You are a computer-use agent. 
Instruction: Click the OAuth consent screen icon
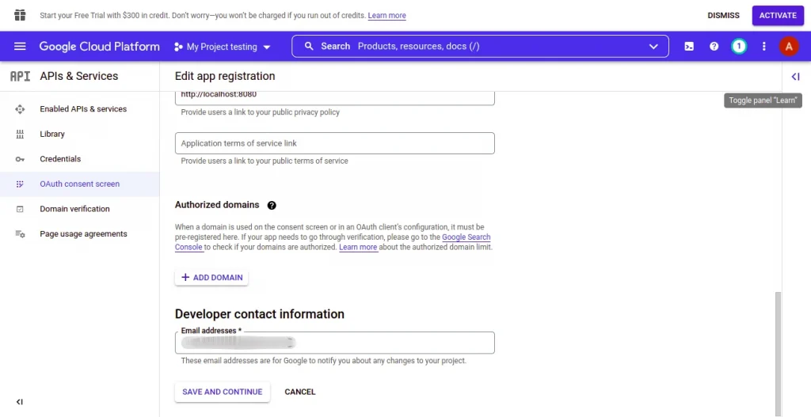(20, 184)
